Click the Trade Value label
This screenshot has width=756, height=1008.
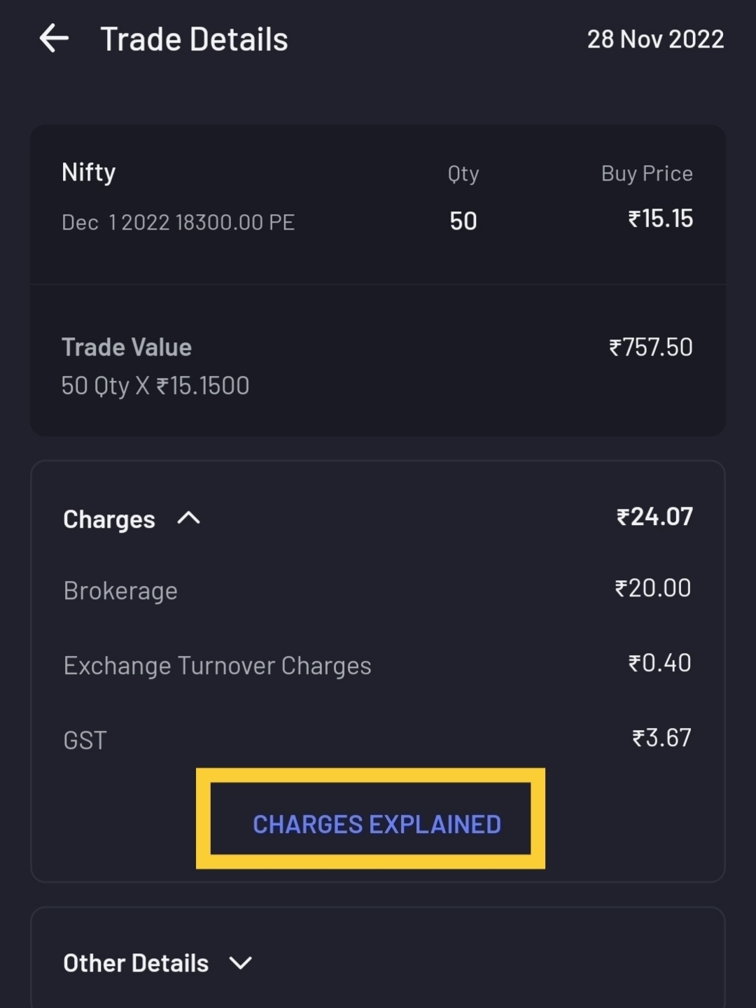[x=127, y=347]
